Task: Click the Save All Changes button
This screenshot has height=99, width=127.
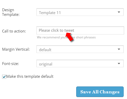Action: (100, 92)
